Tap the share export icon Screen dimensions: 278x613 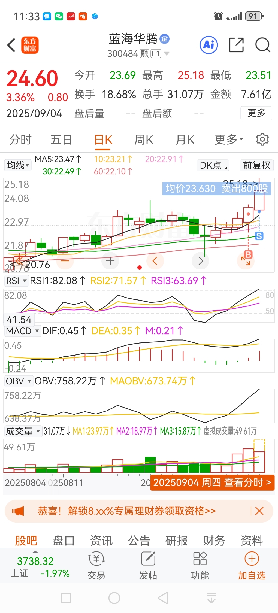click(236, 45)
